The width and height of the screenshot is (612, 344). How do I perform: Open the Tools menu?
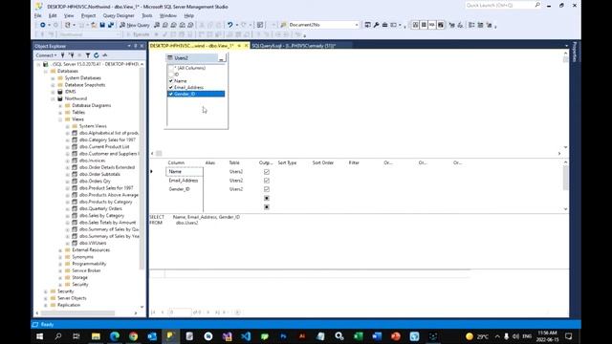(147, 15)
